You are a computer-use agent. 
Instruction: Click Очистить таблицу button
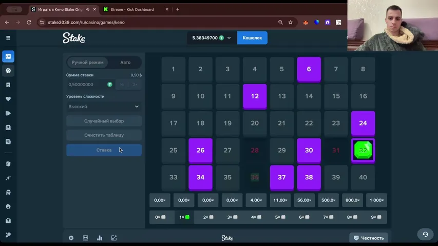point(104,135)
